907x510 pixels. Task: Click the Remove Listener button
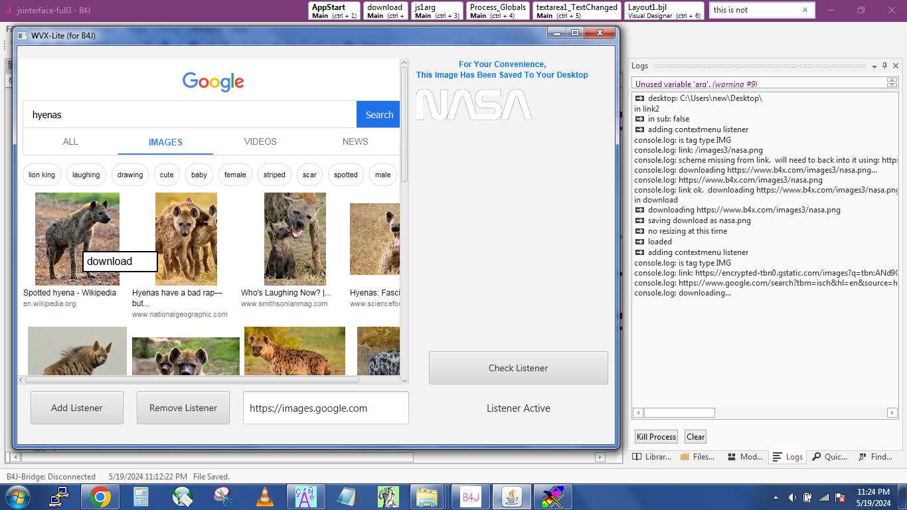(183, 408)
